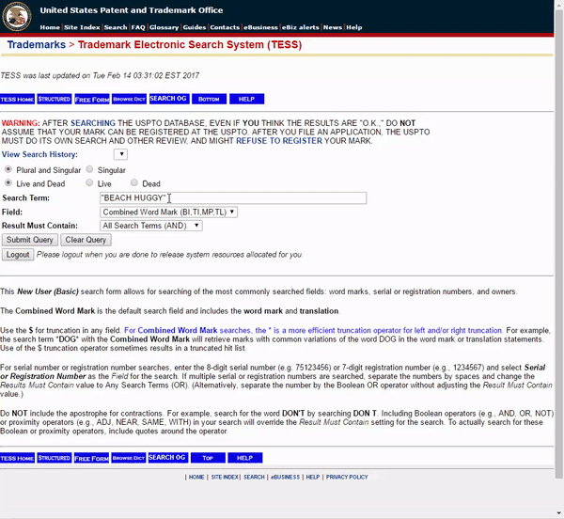Open Guides in the top navigation

click(195, 27)
